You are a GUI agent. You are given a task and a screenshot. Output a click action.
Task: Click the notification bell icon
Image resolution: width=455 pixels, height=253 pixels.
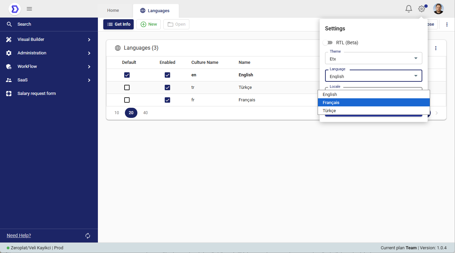(409, 9)
